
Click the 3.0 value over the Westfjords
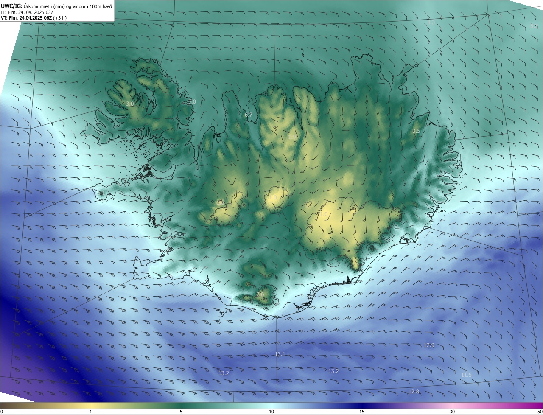[x=130, y=104]
